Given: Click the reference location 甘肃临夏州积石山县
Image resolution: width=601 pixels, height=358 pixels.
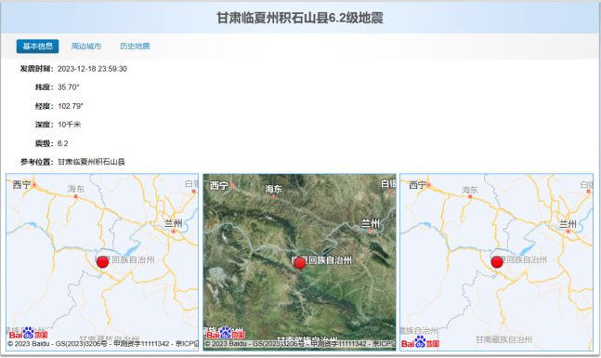Looking at the screenshot, I should click(91, 162).
